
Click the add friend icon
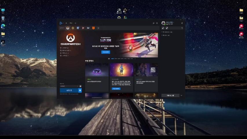click(163, 28)
